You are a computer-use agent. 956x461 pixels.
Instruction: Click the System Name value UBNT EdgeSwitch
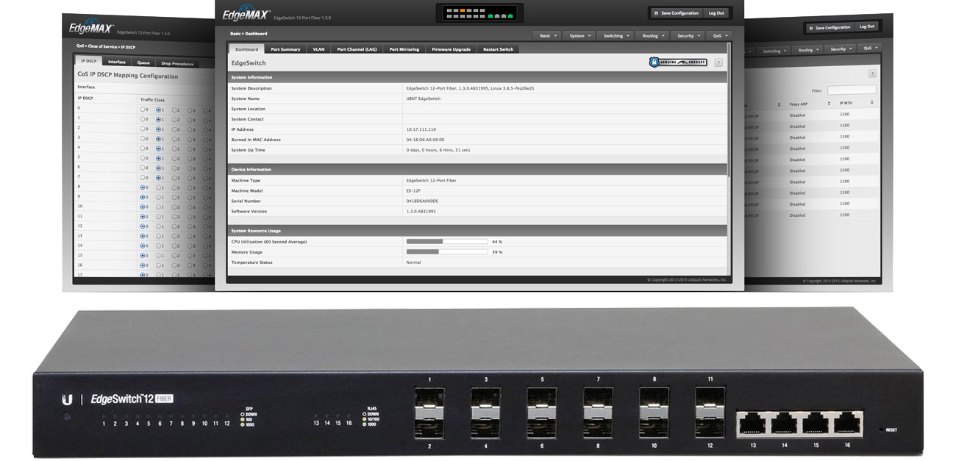pos(424,99)
